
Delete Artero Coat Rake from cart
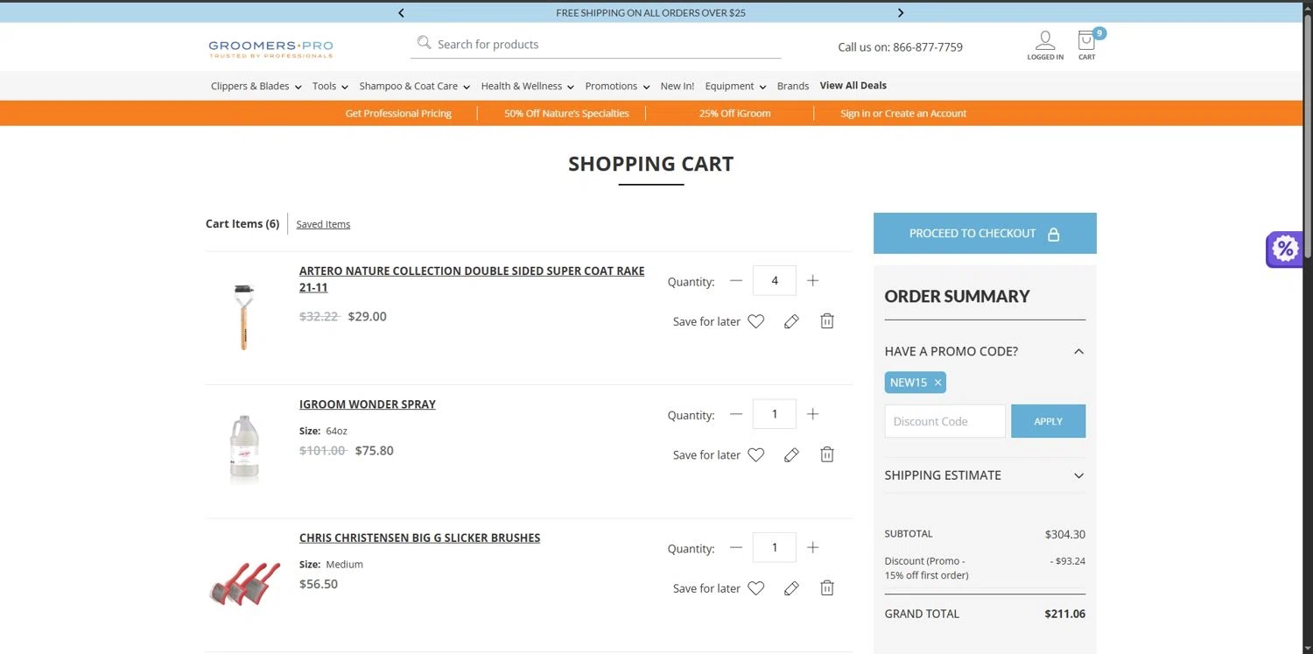pos(827,321)
